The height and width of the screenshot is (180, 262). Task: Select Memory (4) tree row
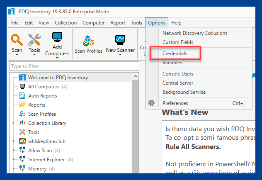pyautogui.click(x=41, y=169)
